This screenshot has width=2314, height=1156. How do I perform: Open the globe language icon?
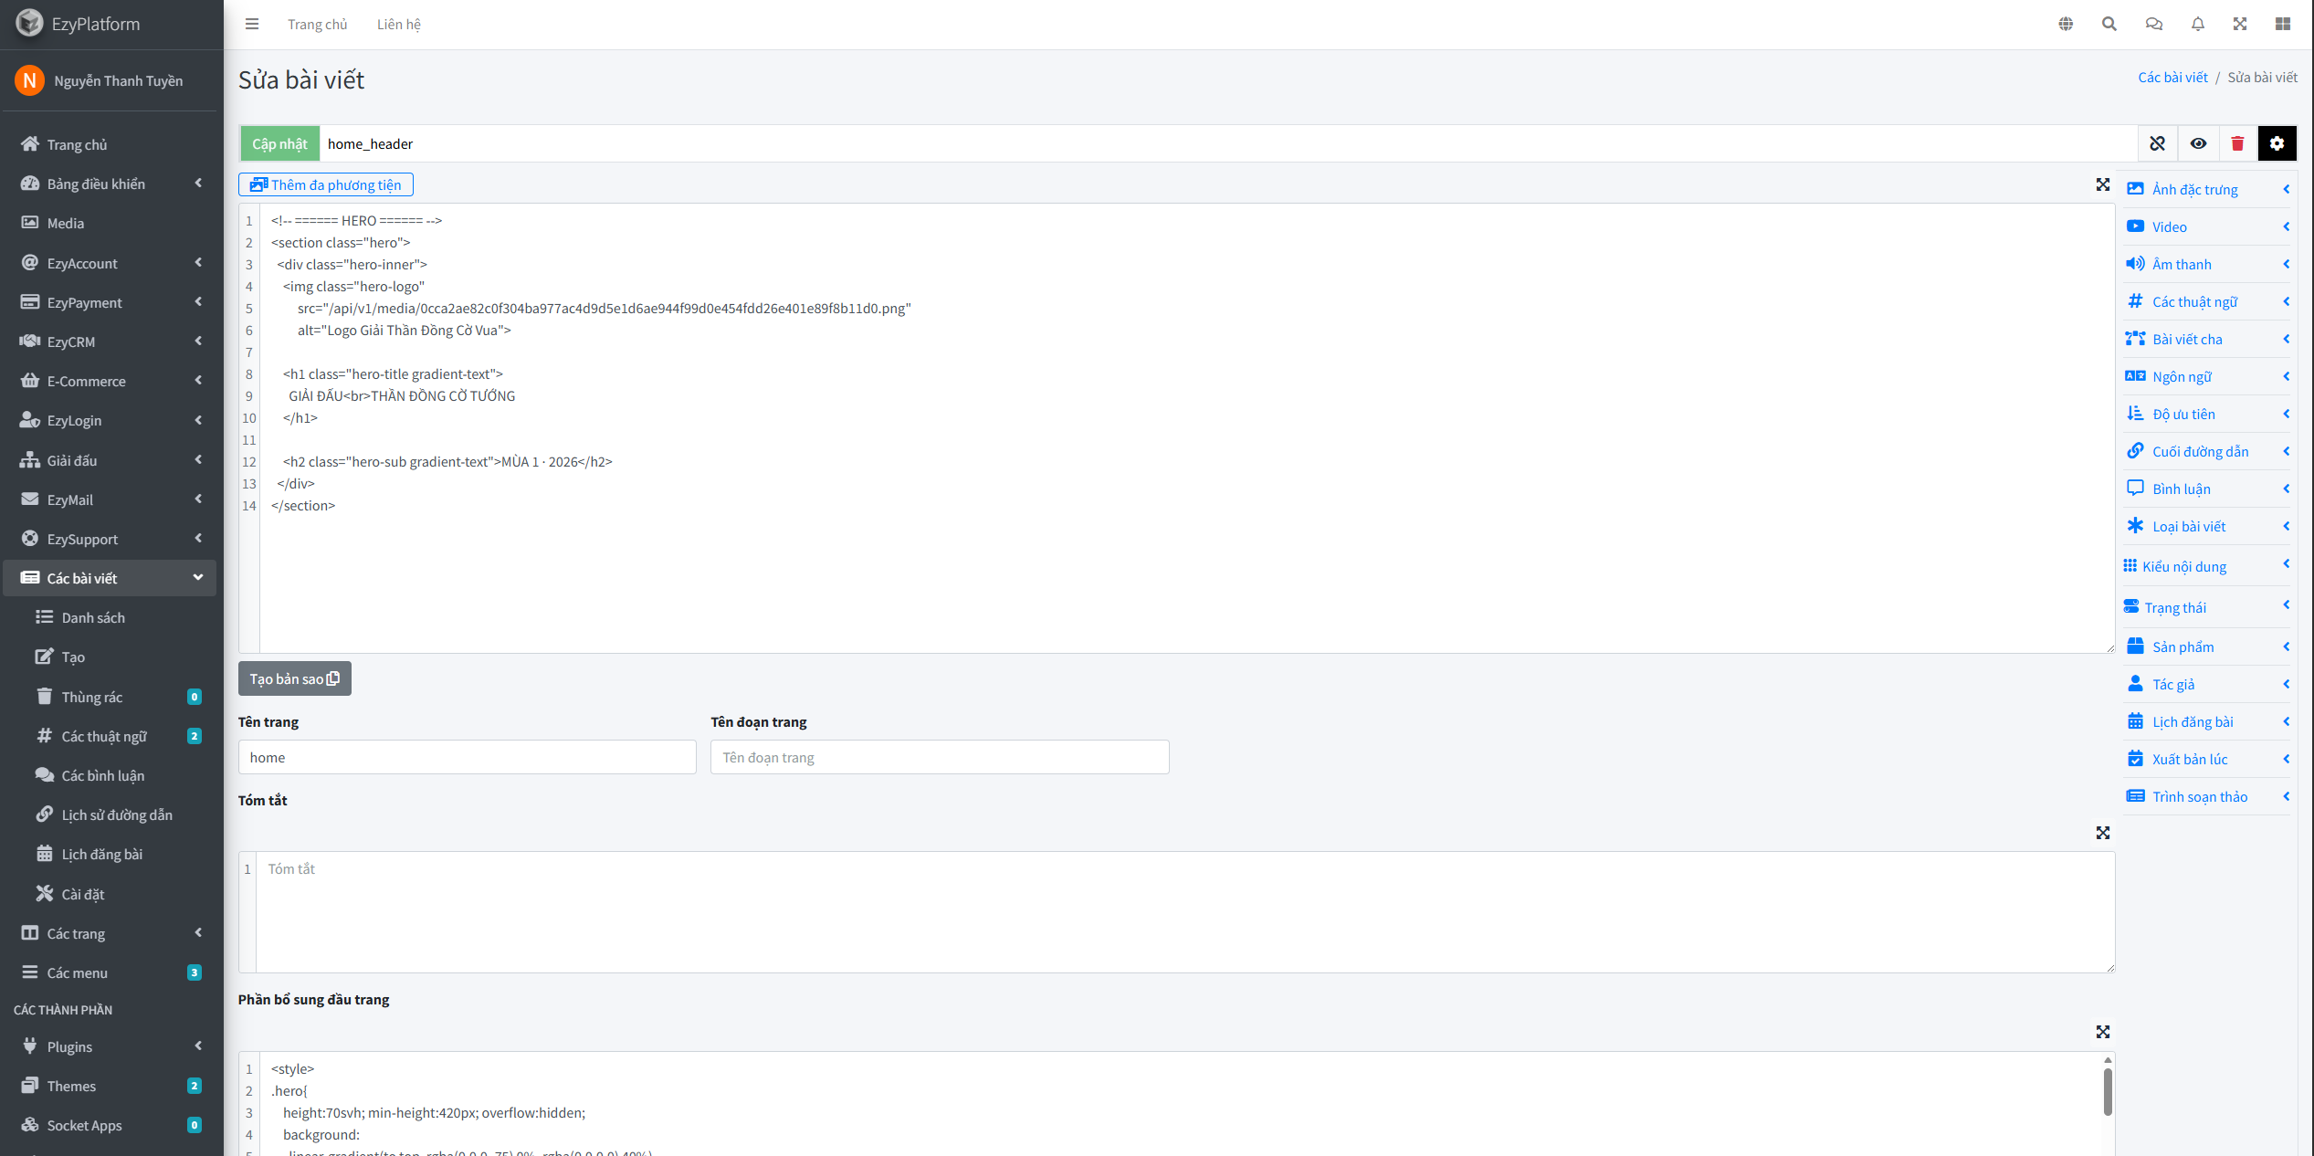point(2066,24)
